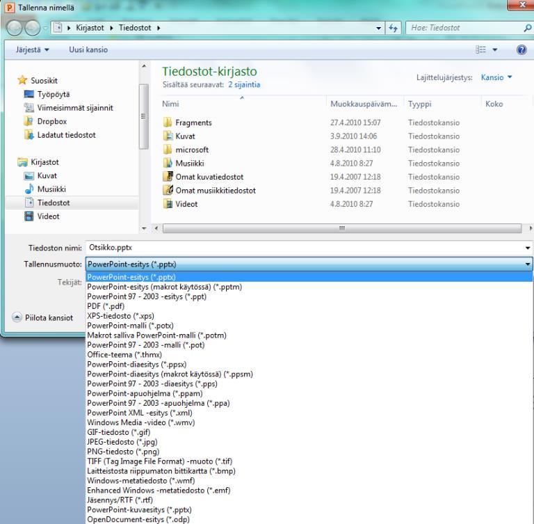Image resolution: width=534 pixels, height=524 pixels.
Task: Sort by the Koko column header
Action: (x=506, y=104)
